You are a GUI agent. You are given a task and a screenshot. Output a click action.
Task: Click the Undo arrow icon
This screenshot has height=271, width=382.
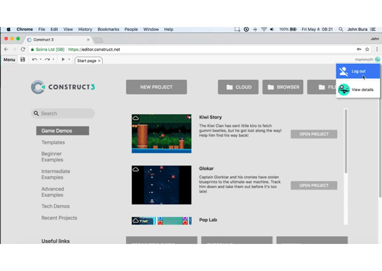pyautogui.click(x=35, y=60)
